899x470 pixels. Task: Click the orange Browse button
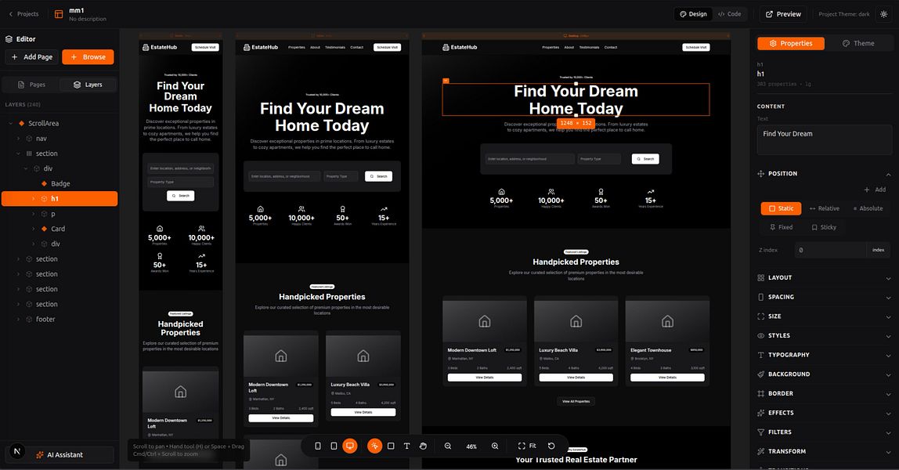point(88,57)
